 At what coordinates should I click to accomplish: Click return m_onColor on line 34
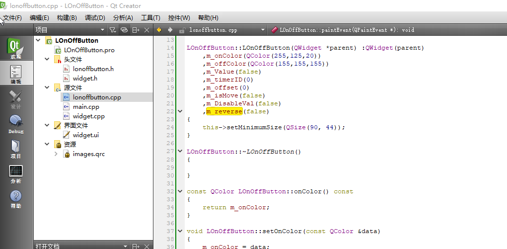click(x=236, y=207)
